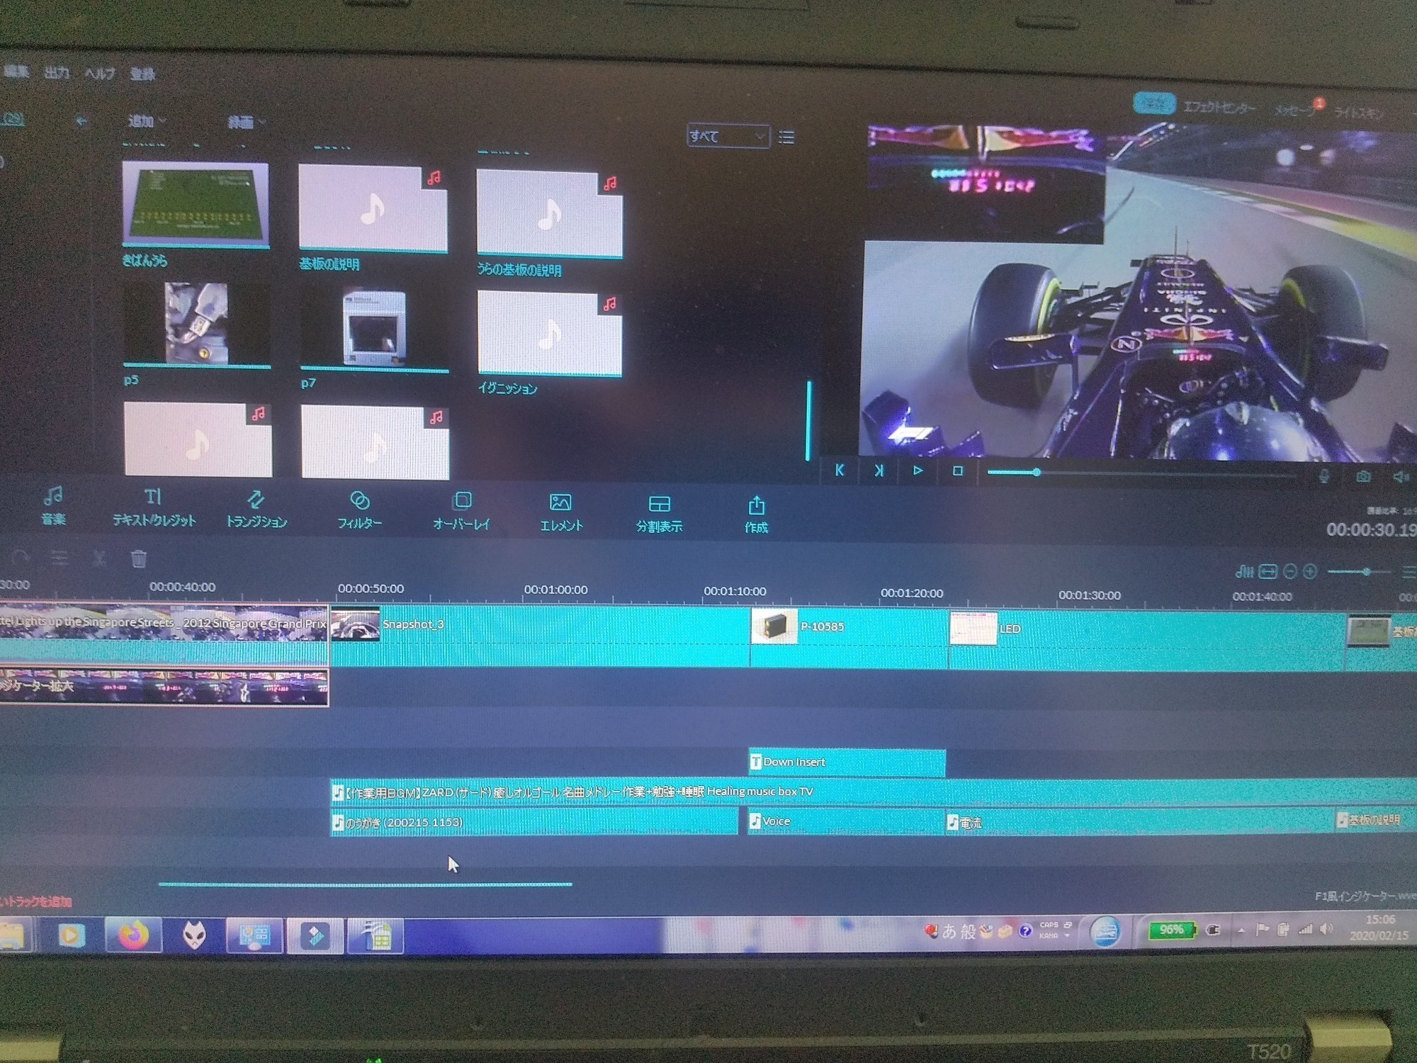1417x1063 pixels.
Task: Jump to next frame in preview
Action: 879,470
